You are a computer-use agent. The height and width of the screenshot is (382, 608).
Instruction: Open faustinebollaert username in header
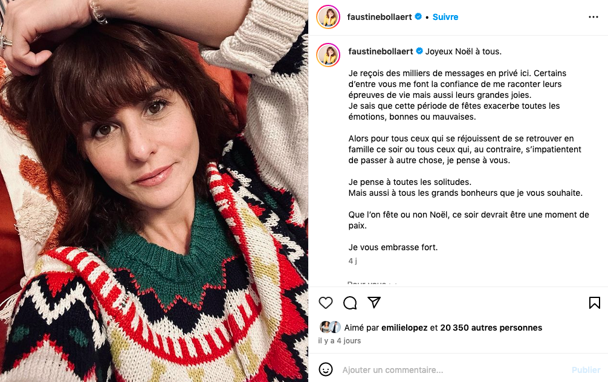point(379,17)
